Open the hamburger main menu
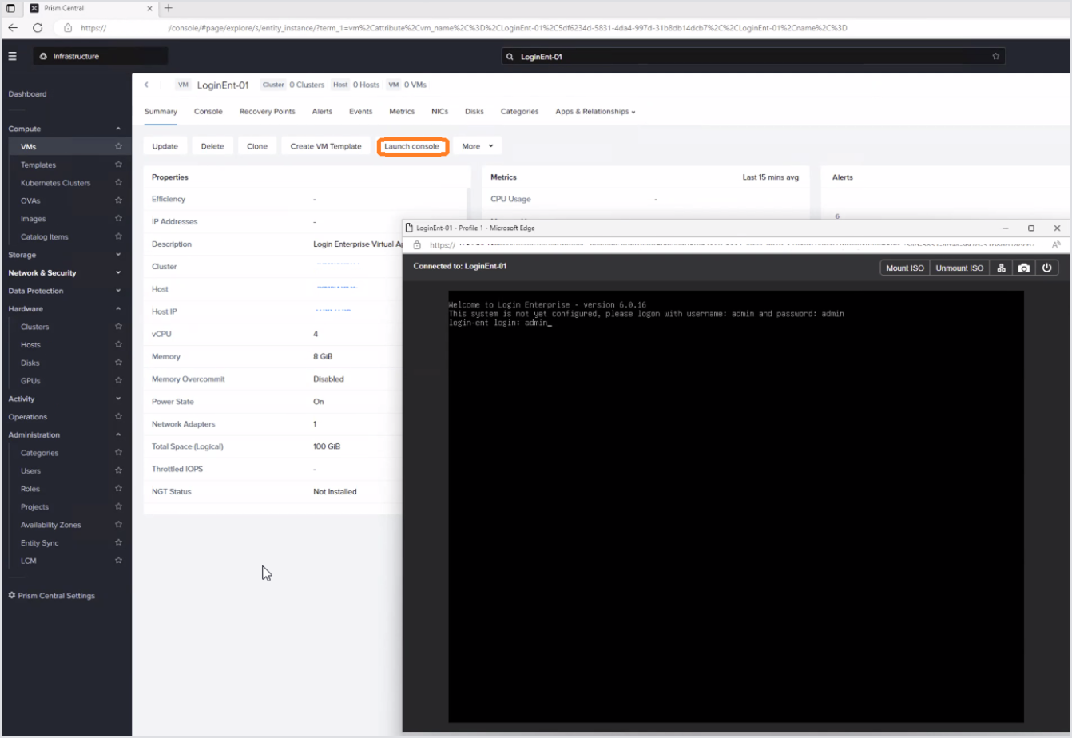Image resolution: width=1072 pixels, height=738 pixels. click(x=13, y=56)
